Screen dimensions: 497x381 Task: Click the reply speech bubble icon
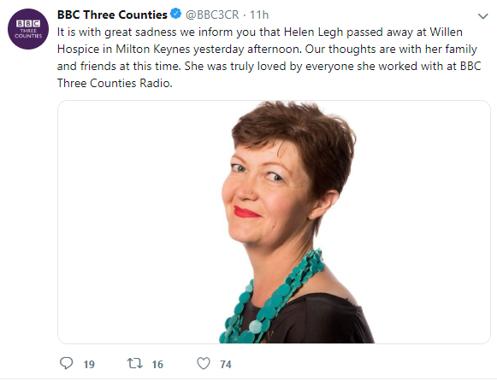coord(66,363)
